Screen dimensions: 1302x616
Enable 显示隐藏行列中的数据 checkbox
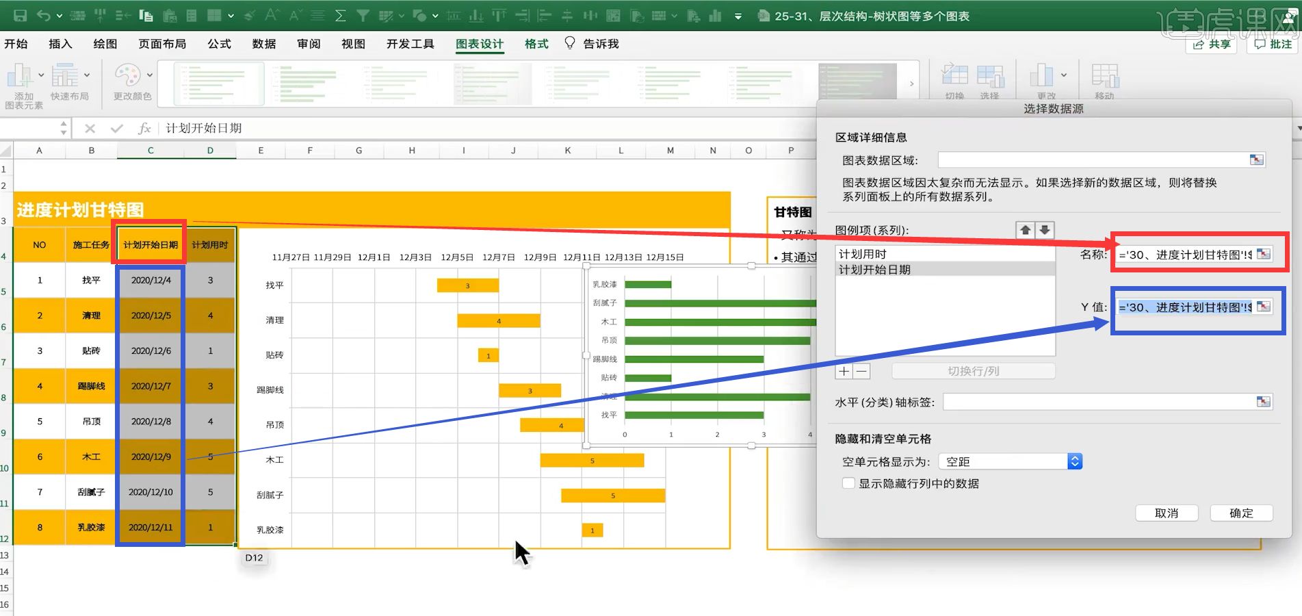tap(848, 483)
